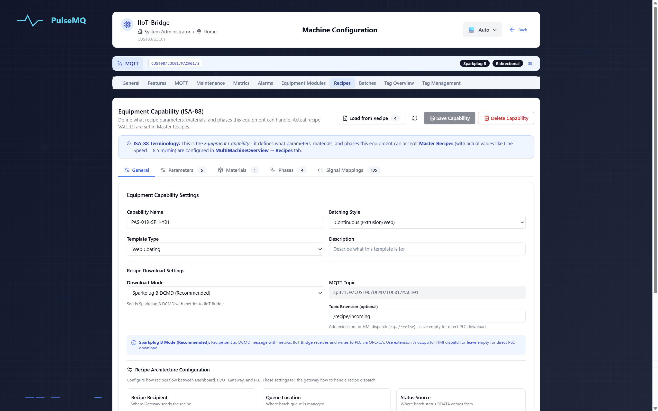658x411 pixels.
Task: Click the IIoT-Bridge chip icon
Action: point(127,24)
